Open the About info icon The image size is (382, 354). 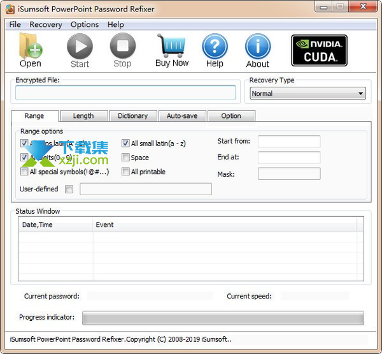pyautogui.click(x=258, y=47)
